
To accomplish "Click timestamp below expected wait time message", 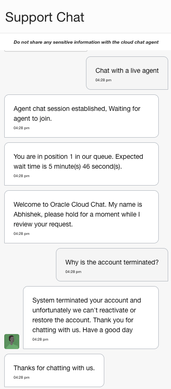I will click(x=21, y=176).
